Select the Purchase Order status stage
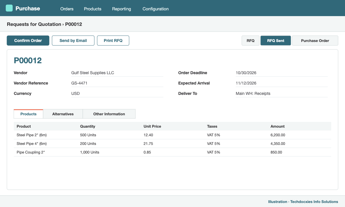The height and width of the screenshot is (207, 345). coord(315,41)
